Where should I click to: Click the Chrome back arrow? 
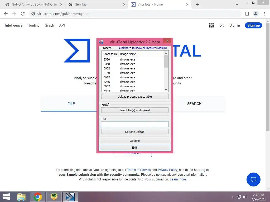[6, 14]
